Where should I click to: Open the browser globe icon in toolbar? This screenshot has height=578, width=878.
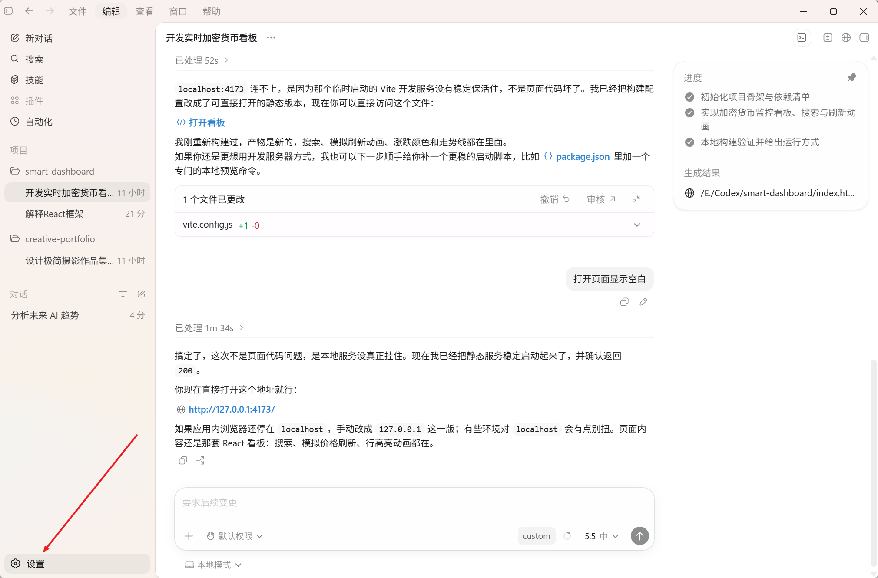click(x=846, y=38)
